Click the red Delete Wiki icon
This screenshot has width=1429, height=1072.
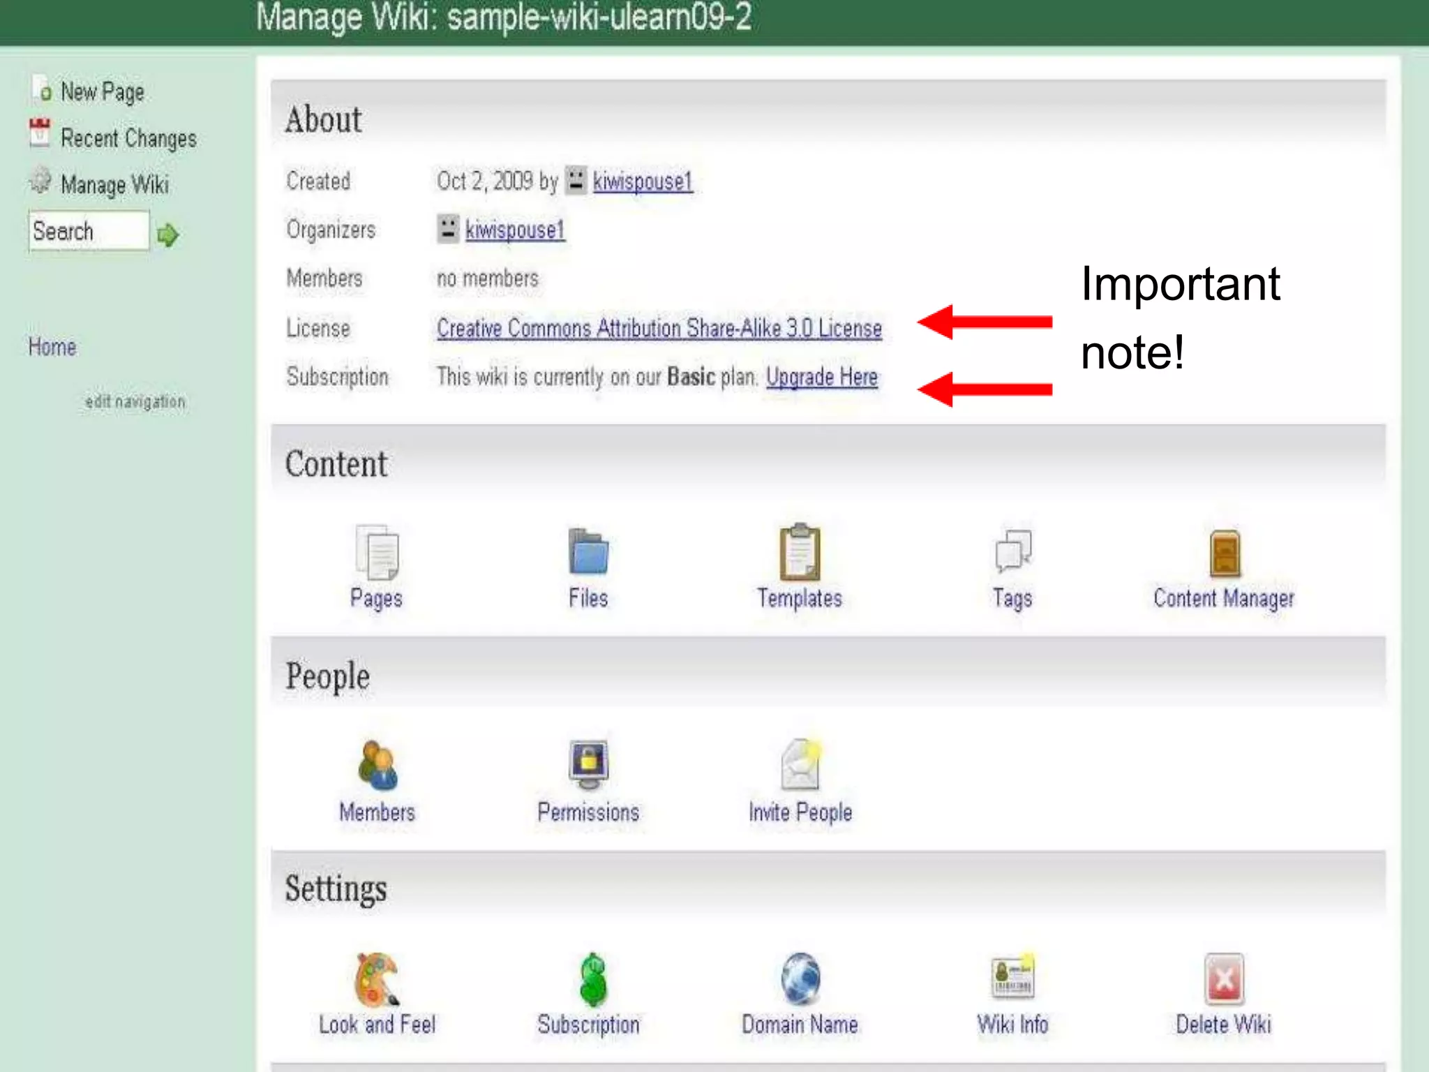pos(1224,978)
